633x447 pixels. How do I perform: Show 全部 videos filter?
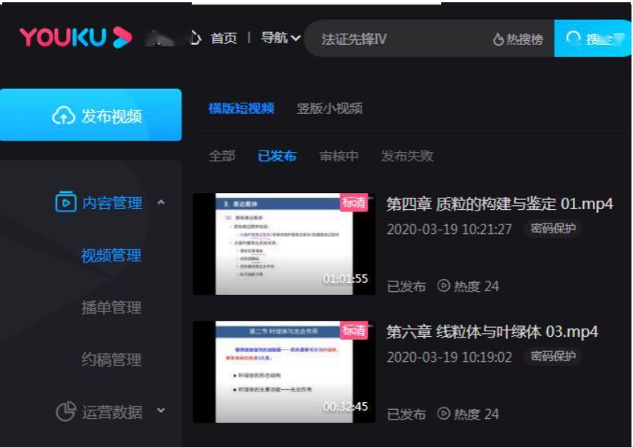[x=221, y=156]
